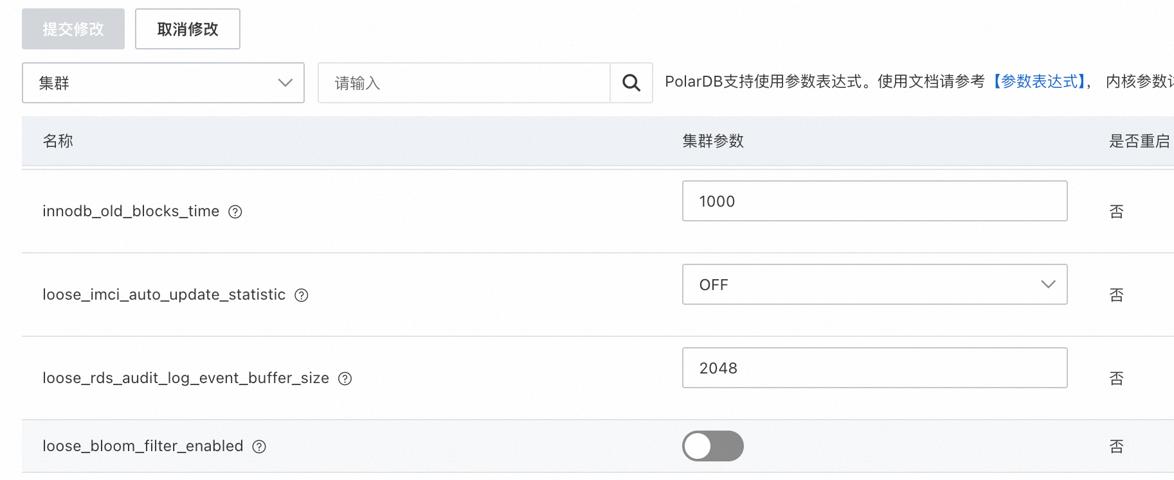The height and width of the screenshot is (480, 1174).
Task: Open the loose_imci_auto_update_statistic OFF dropdown
Action: pos(874,284)
